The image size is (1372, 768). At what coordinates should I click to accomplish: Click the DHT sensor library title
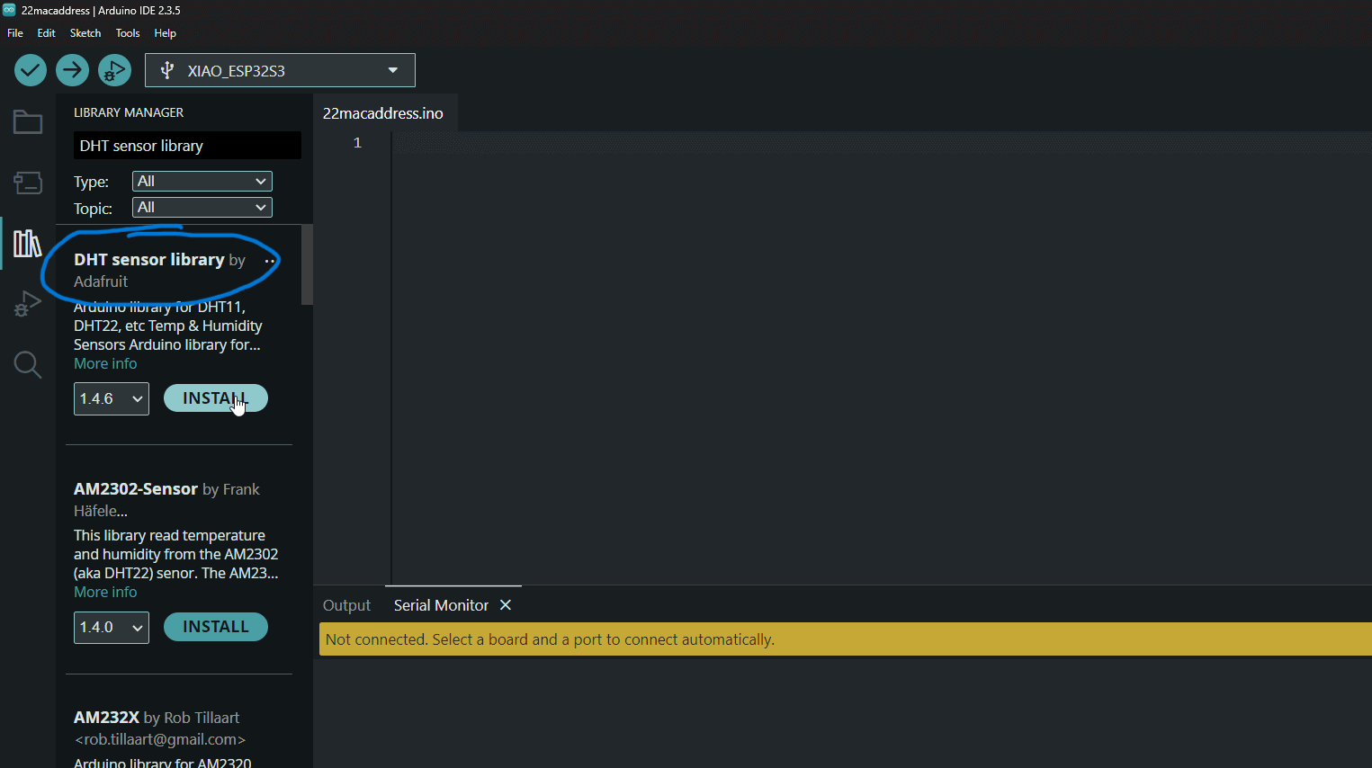point(149,259)
